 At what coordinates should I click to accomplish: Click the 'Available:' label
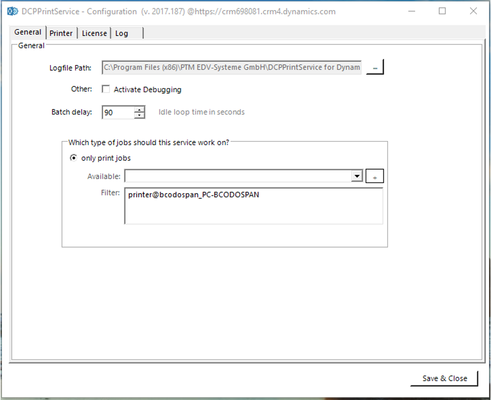(x=104, y=176)
